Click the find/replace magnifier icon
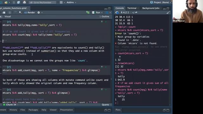 pos(20,13)
